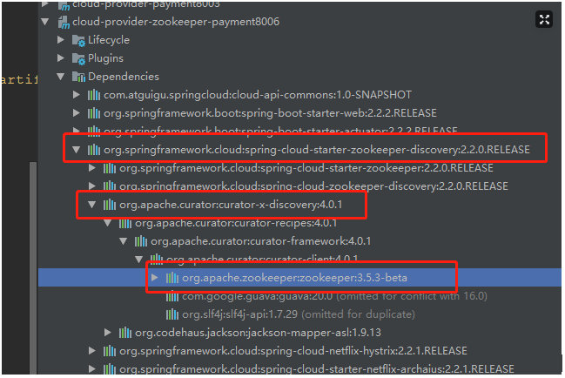This screenshot has height=378, width=565.
Task: Select org.apache.curator:curator-x-discovery:4.0.1
Action: click(x=231, y=205)
